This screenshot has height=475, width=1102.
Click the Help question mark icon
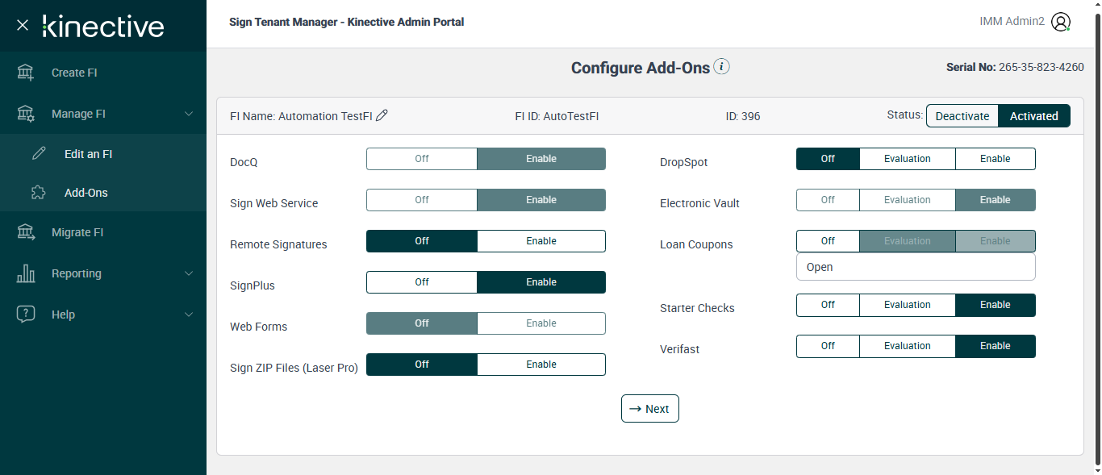[26, 315]
